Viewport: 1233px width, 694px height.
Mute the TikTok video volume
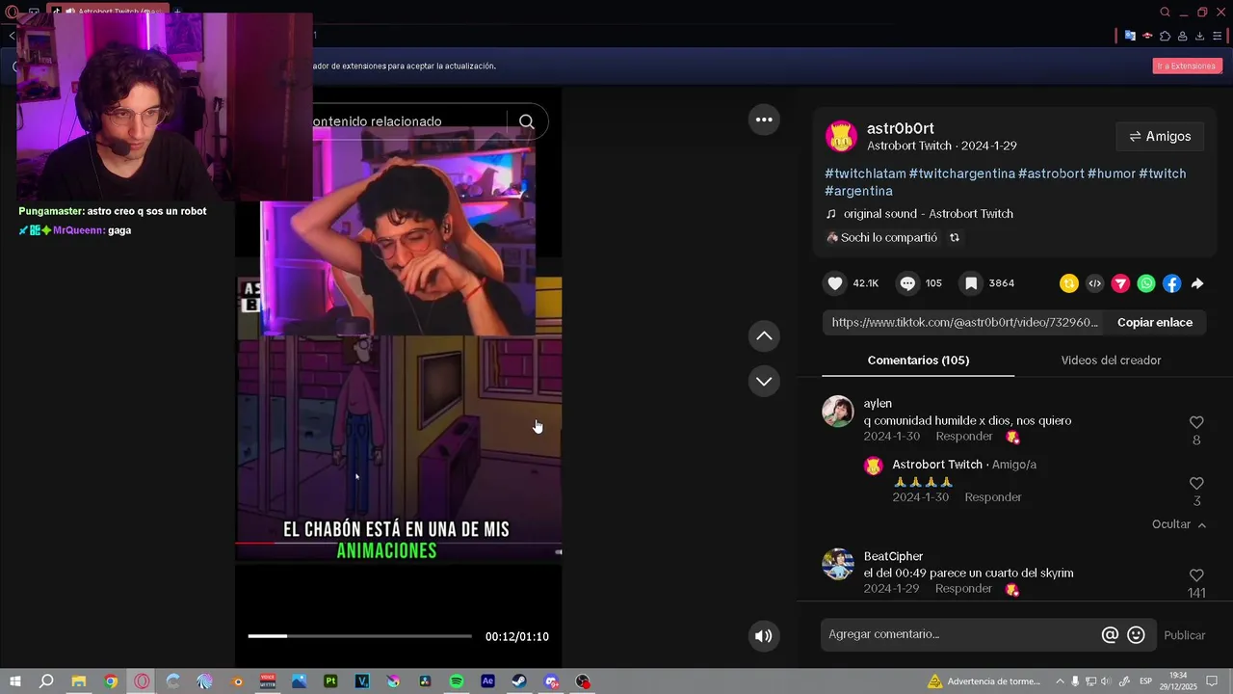764,636
